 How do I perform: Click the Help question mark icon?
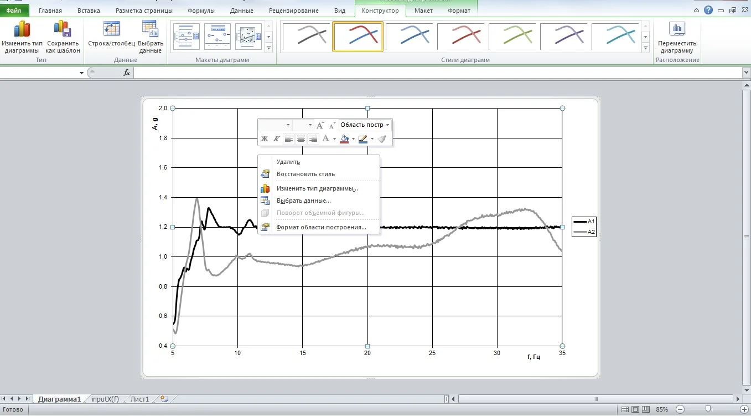coord(708,11)
